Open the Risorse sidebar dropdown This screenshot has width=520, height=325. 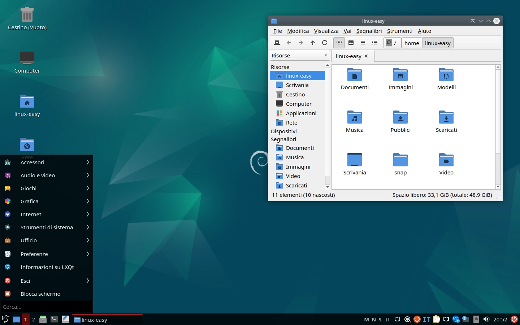[x=299, y=55]
